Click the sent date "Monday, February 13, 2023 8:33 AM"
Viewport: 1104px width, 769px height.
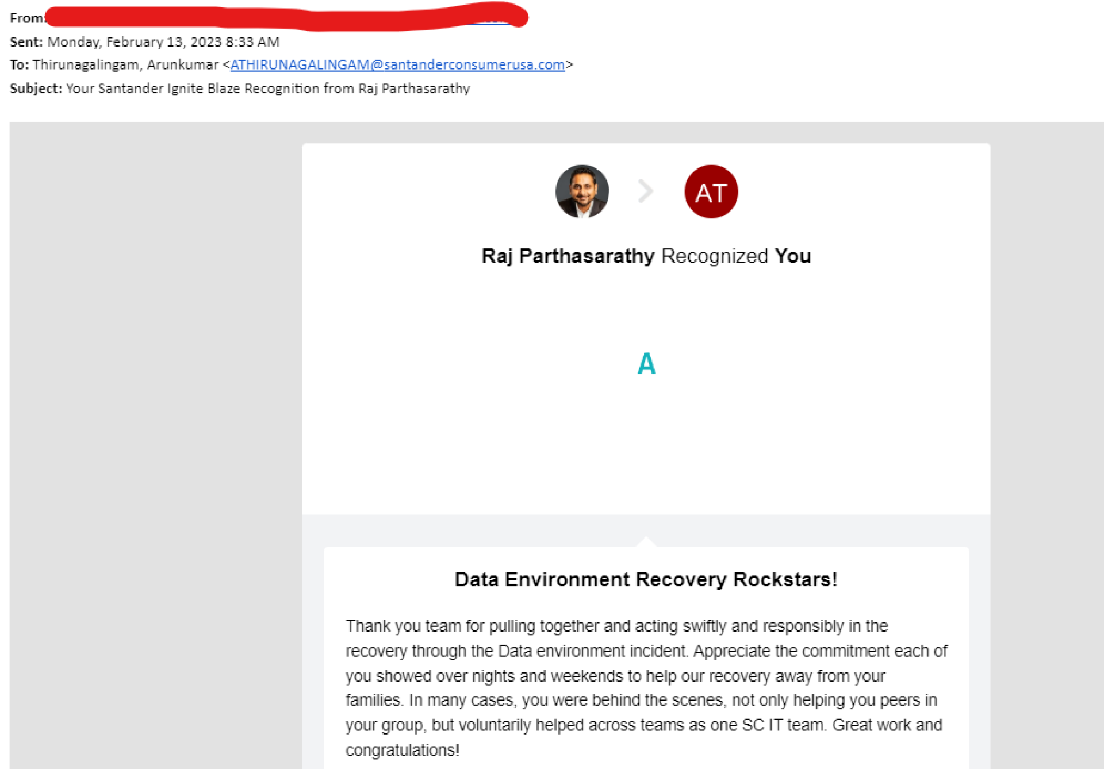point(163,42)
